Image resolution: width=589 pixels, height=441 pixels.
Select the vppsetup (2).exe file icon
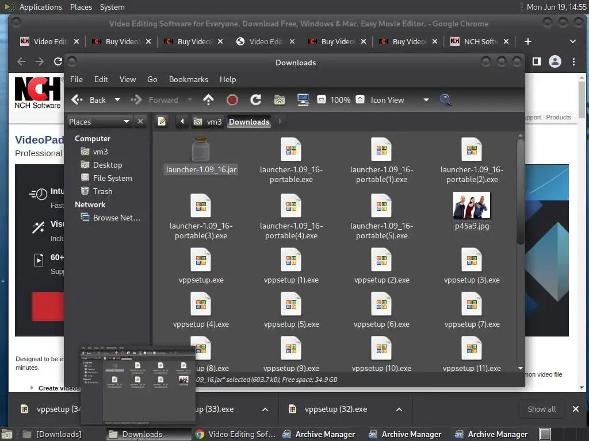coord(381,260)
